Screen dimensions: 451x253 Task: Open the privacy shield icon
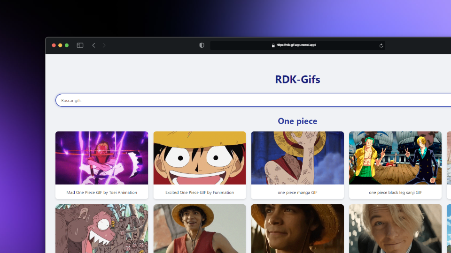pos(202,45)
